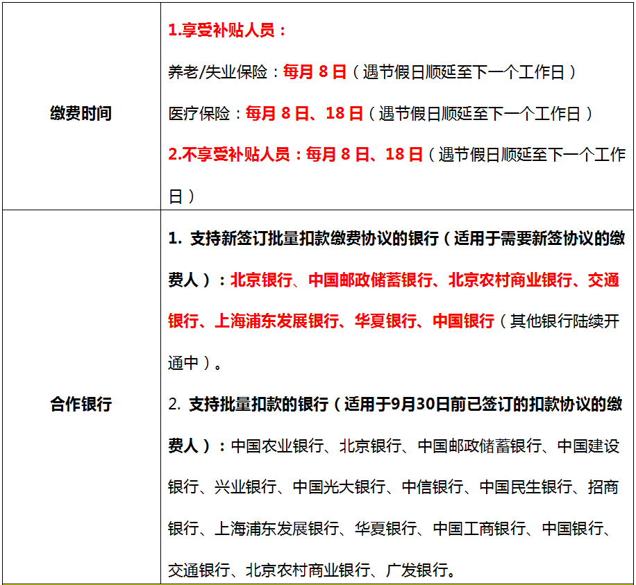Screen dimensions: 636x585
Task: Click the red text 上海浦东发展银行
Action: point(276,321)
